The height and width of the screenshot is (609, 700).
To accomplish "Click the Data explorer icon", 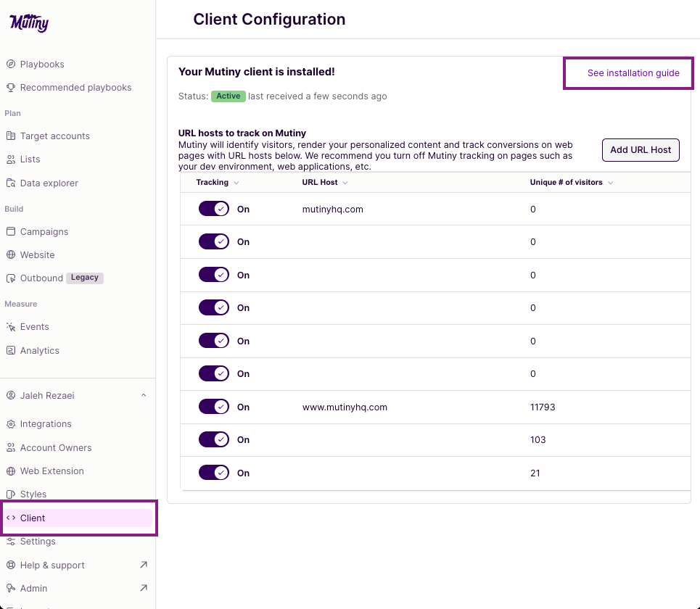I will click(x=11, y=183).
